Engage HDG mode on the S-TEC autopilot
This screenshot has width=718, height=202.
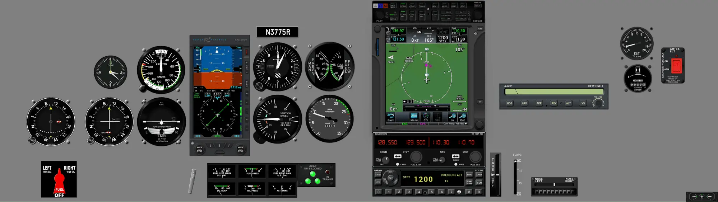509,103
